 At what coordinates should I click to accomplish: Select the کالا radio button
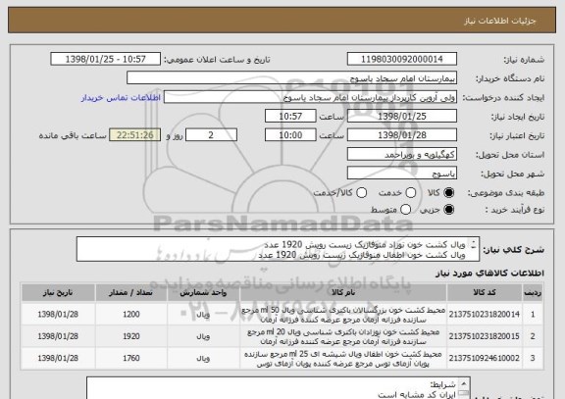pos(448,193)
